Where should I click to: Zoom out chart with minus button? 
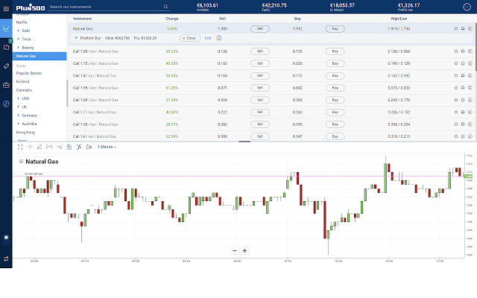click(x=235, y=250)
